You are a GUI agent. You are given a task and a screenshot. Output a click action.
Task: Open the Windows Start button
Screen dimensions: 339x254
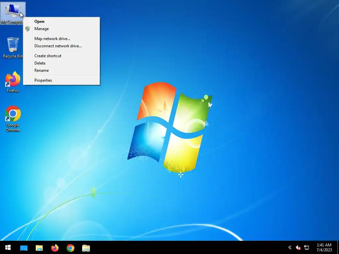tap(8, 247)
